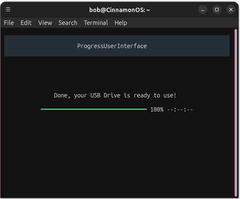Click the green completed progress bar
The height and width of the screenshot is (199, 240).
(x=94, y=109)
